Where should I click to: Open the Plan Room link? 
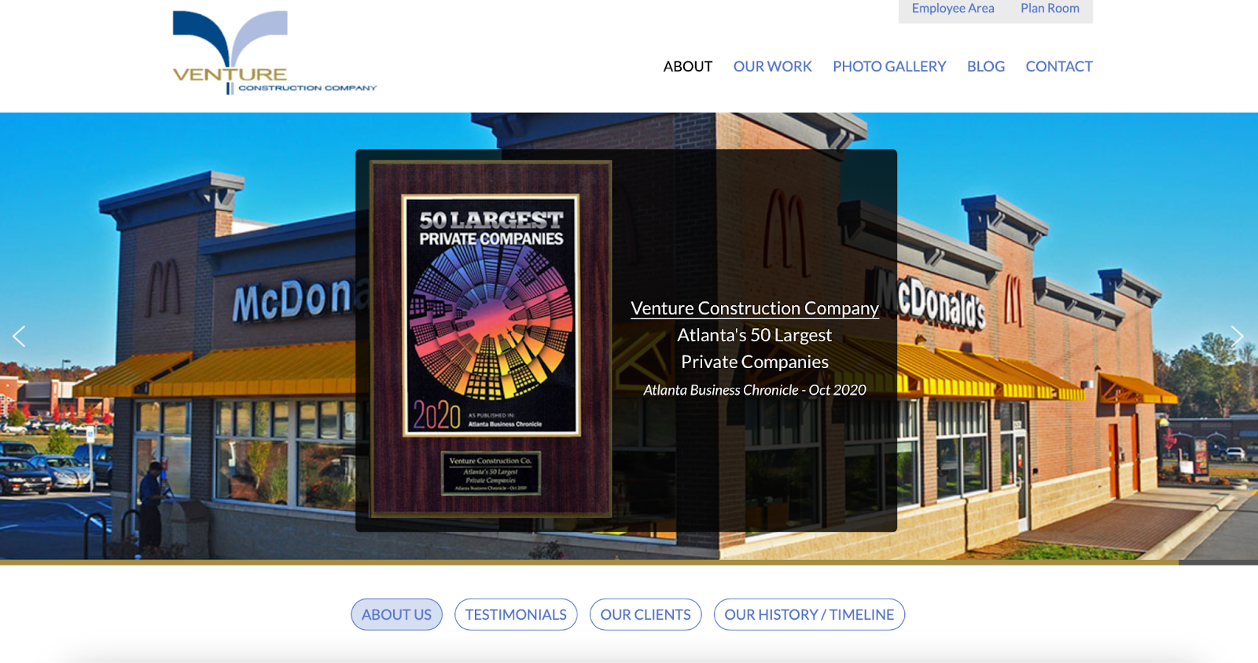point(1050,9)
